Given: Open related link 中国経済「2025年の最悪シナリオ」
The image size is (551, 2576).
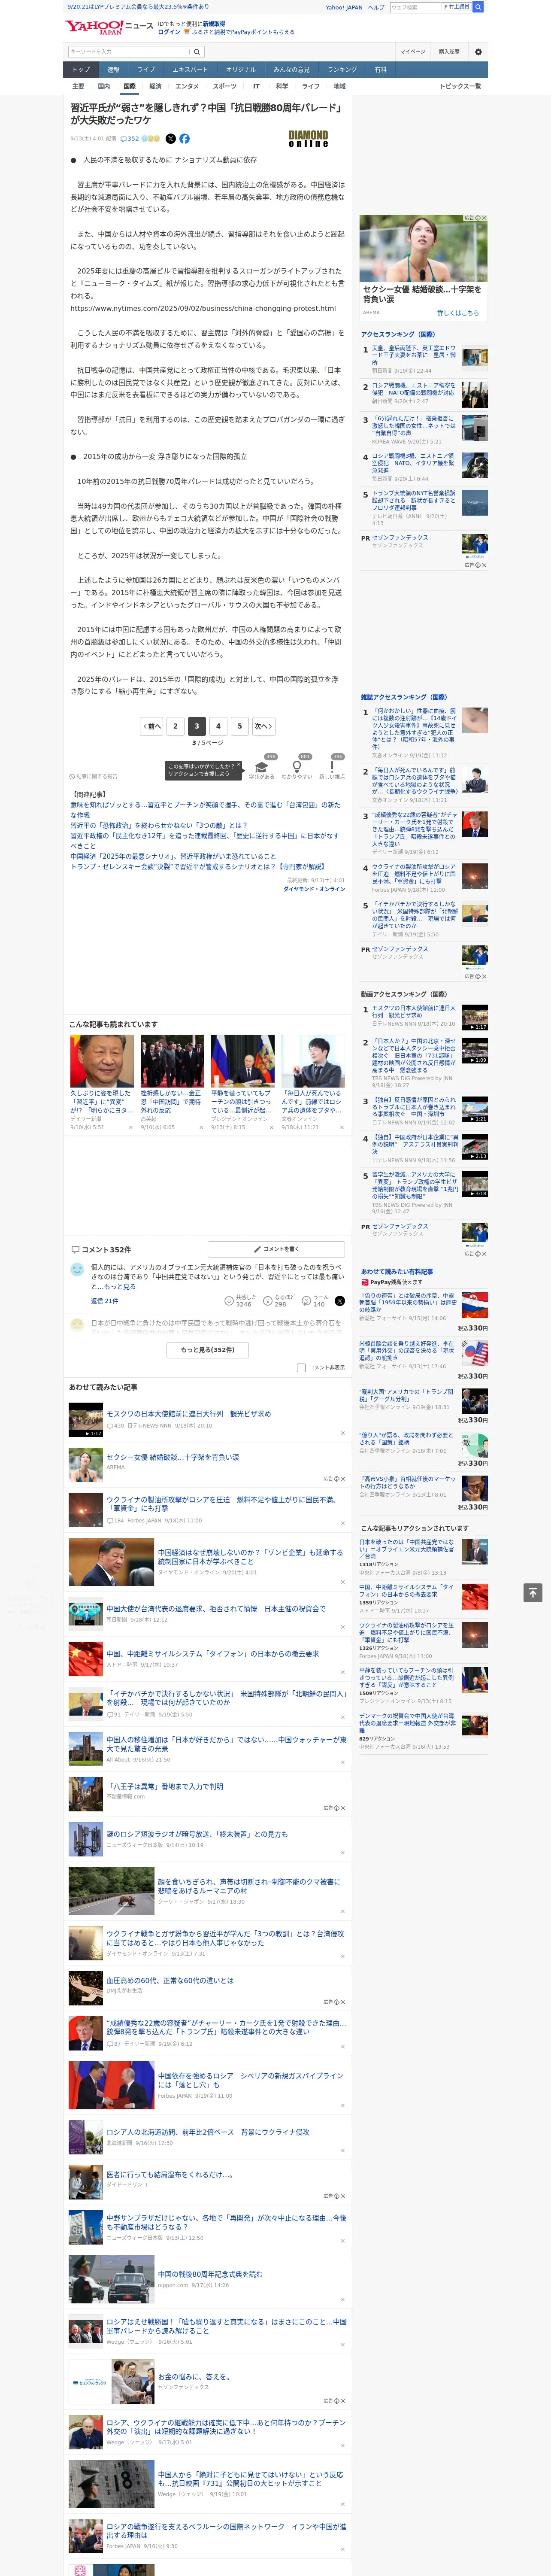Looking at the screenshot, I should point(173,857).
